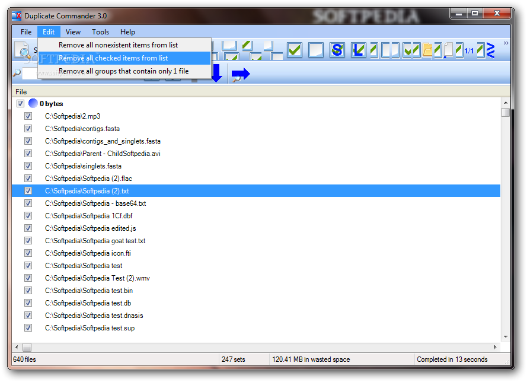
Task: Click the search text field in toolbar
Action: [x=30, y=73]
